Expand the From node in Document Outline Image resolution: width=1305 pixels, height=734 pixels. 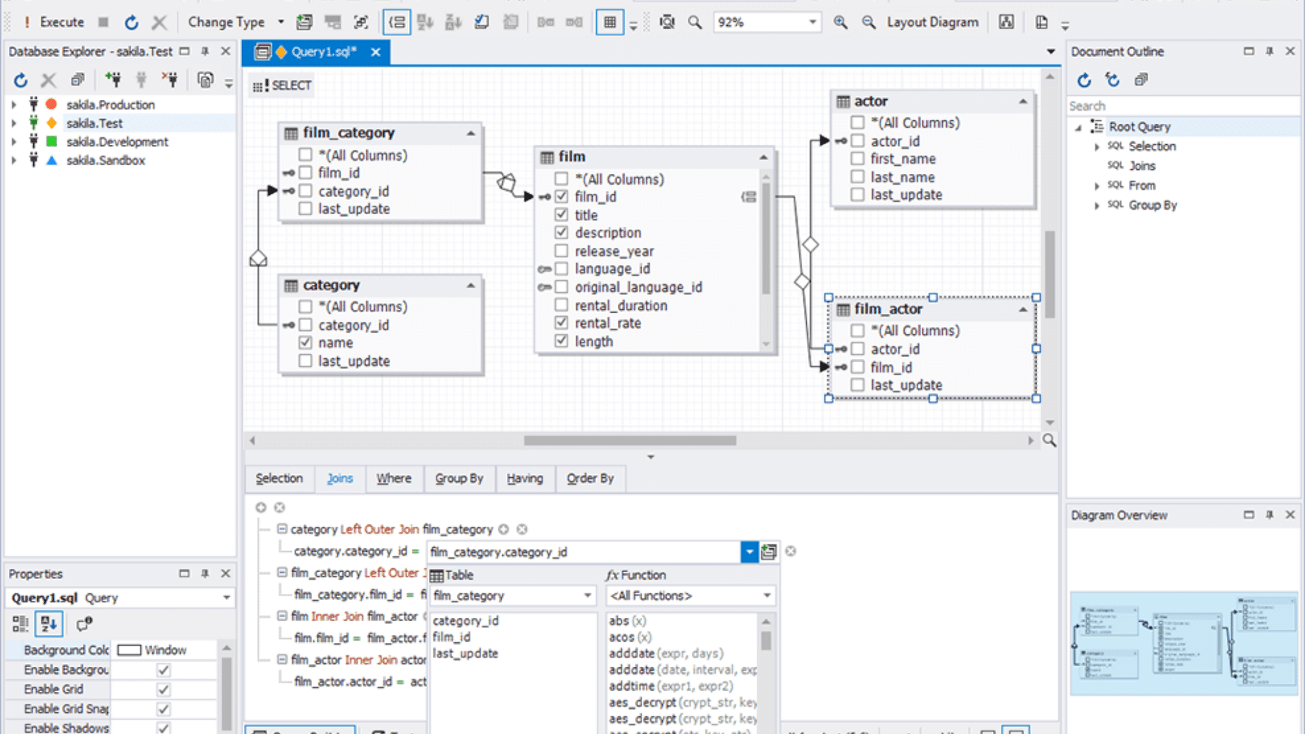(x=1095, y=185)
